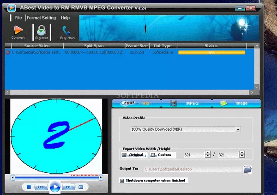Click the clock video preview thumbnail

56,136
